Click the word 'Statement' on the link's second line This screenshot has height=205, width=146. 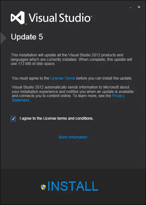(20, 100)
